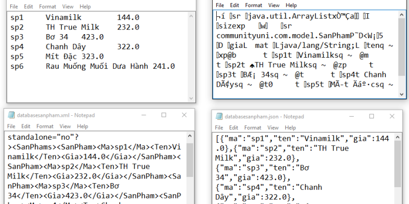Open Edit menu in the Vinamilk list window
409x204 pixels.
[27, 7]
